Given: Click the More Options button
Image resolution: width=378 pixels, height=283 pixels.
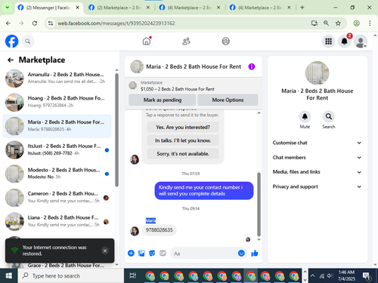Looking at the screenshot, I should 228,100.
